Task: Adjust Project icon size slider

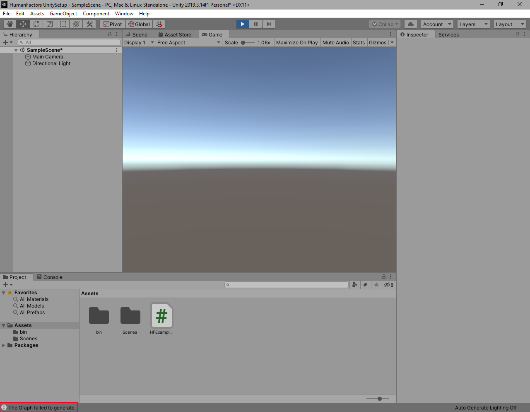Action: (378, 399)
